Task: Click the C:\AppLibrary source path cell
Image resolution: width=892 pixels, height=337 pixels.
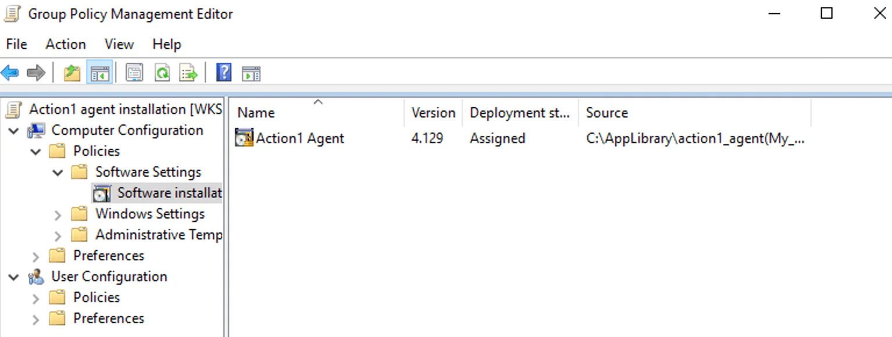Action: pos(695,138)
